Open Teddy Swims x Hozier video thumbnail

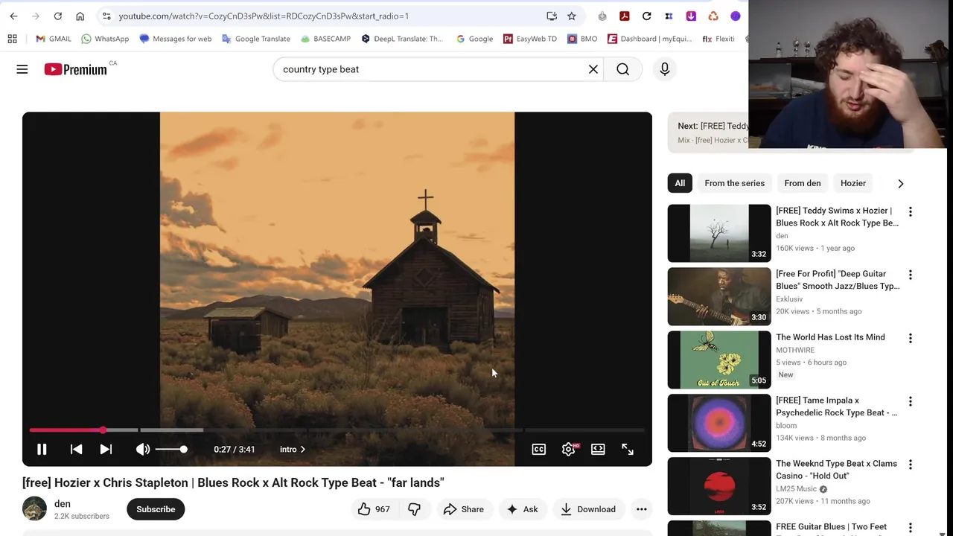[719, 233]
